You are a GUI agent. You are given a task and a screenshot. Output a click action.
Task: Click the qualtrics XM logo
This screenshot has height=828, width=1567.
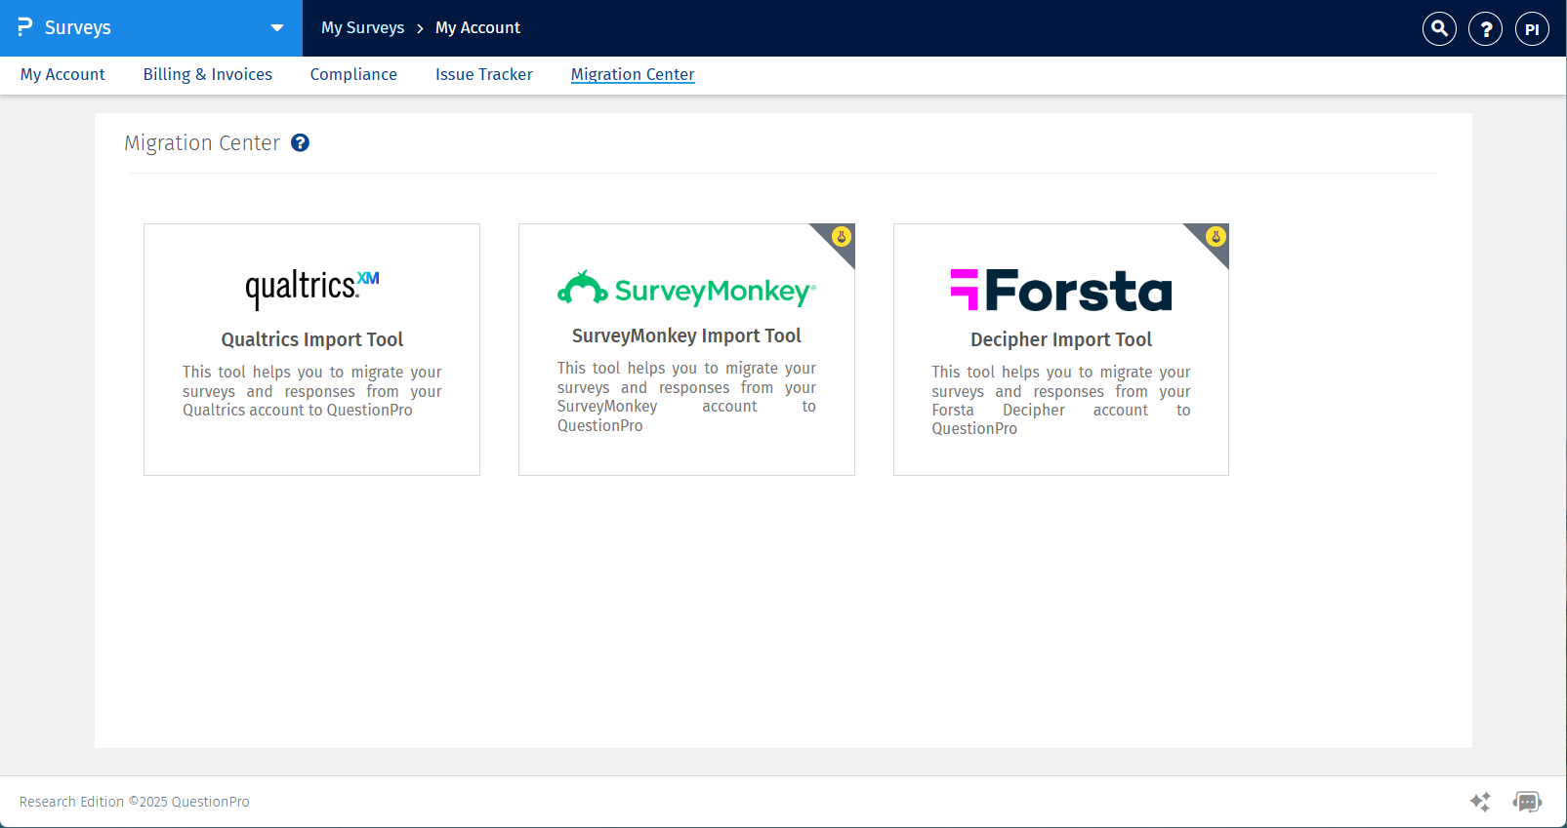click(311, 289)
